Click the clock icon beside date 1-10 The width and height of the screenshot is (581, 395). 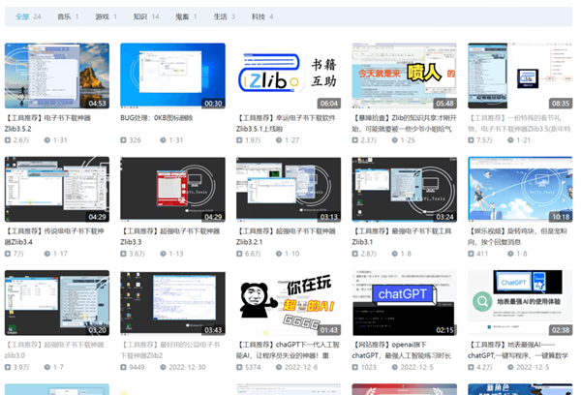pos(279,254)
